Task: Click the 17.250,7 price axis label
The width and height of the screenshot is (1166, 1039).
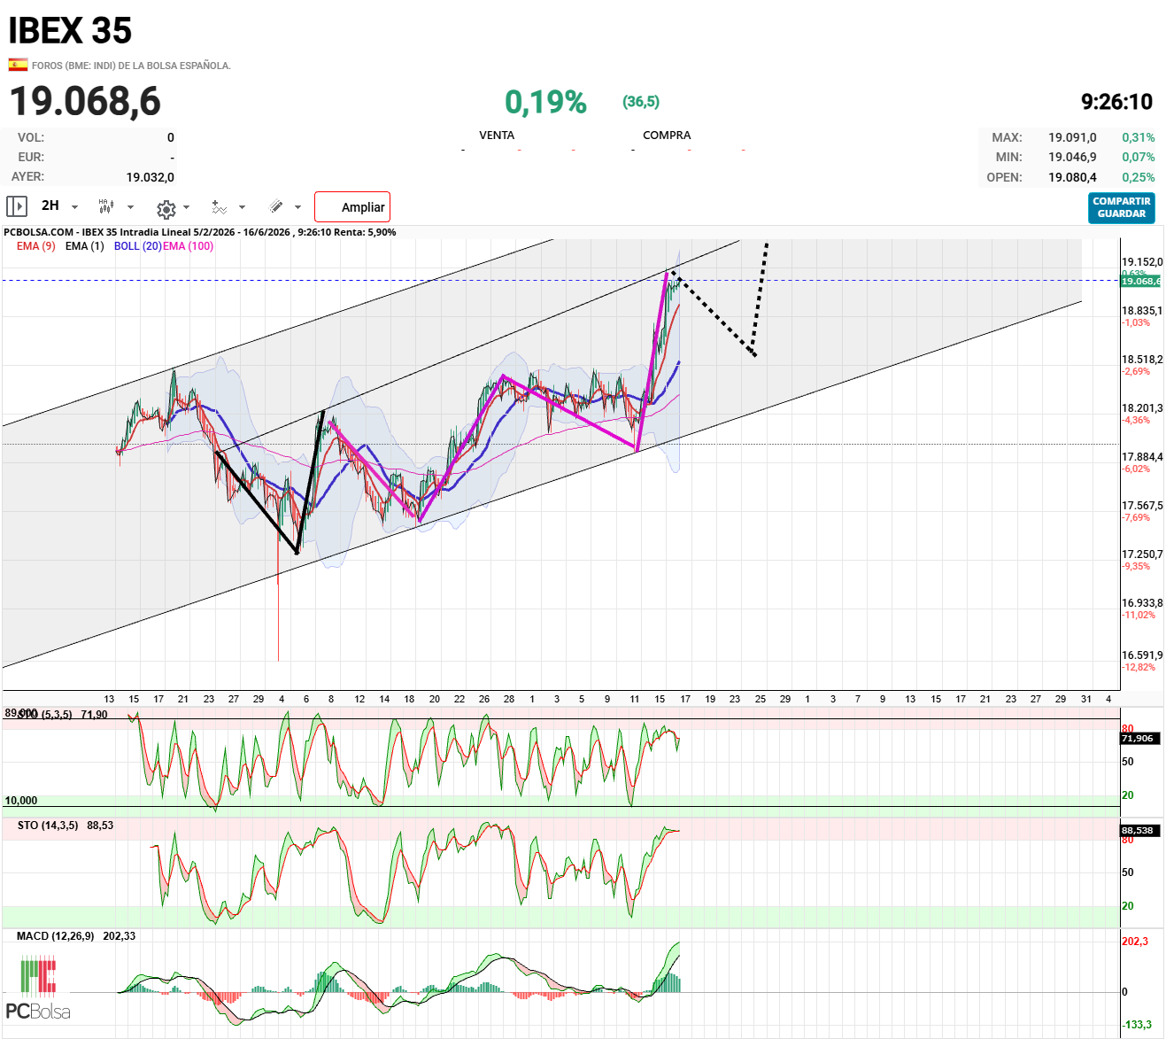Action: tap(1142, 554)
